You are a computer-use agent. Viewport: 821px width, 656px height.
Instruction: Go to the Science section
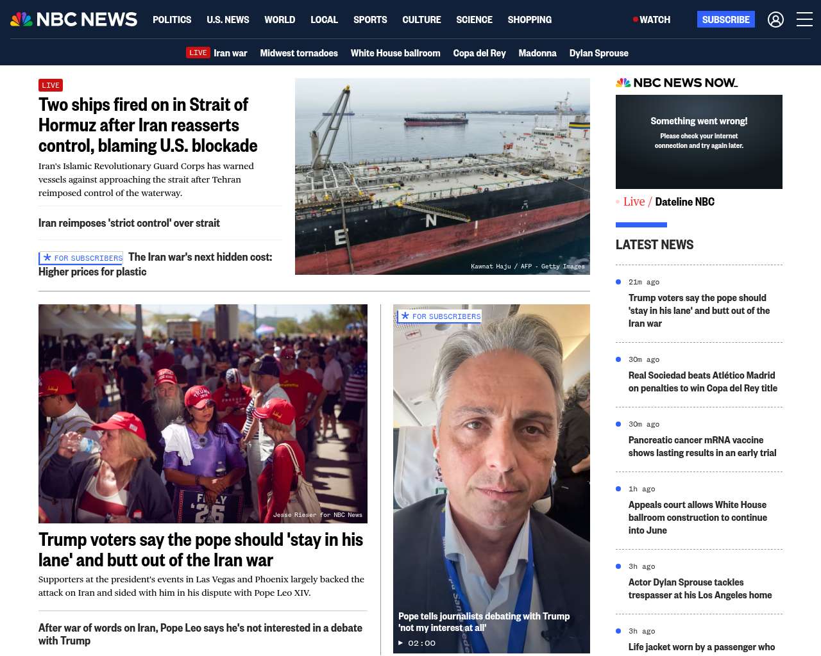tap(474, 20)
